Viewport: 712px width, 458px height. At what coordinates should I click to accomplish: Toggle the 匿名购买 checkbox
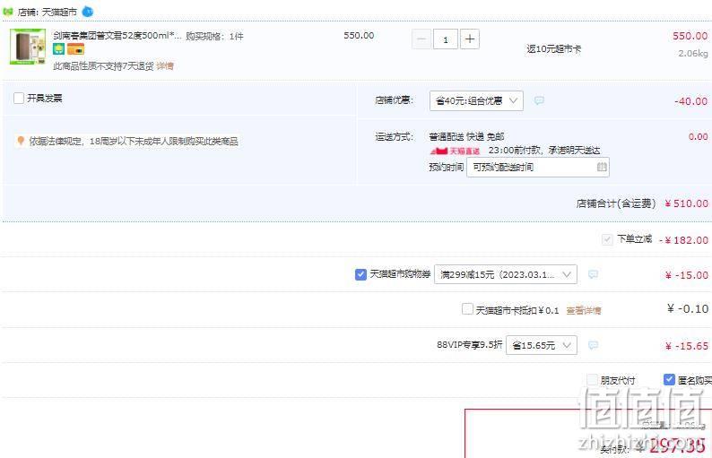669,379
